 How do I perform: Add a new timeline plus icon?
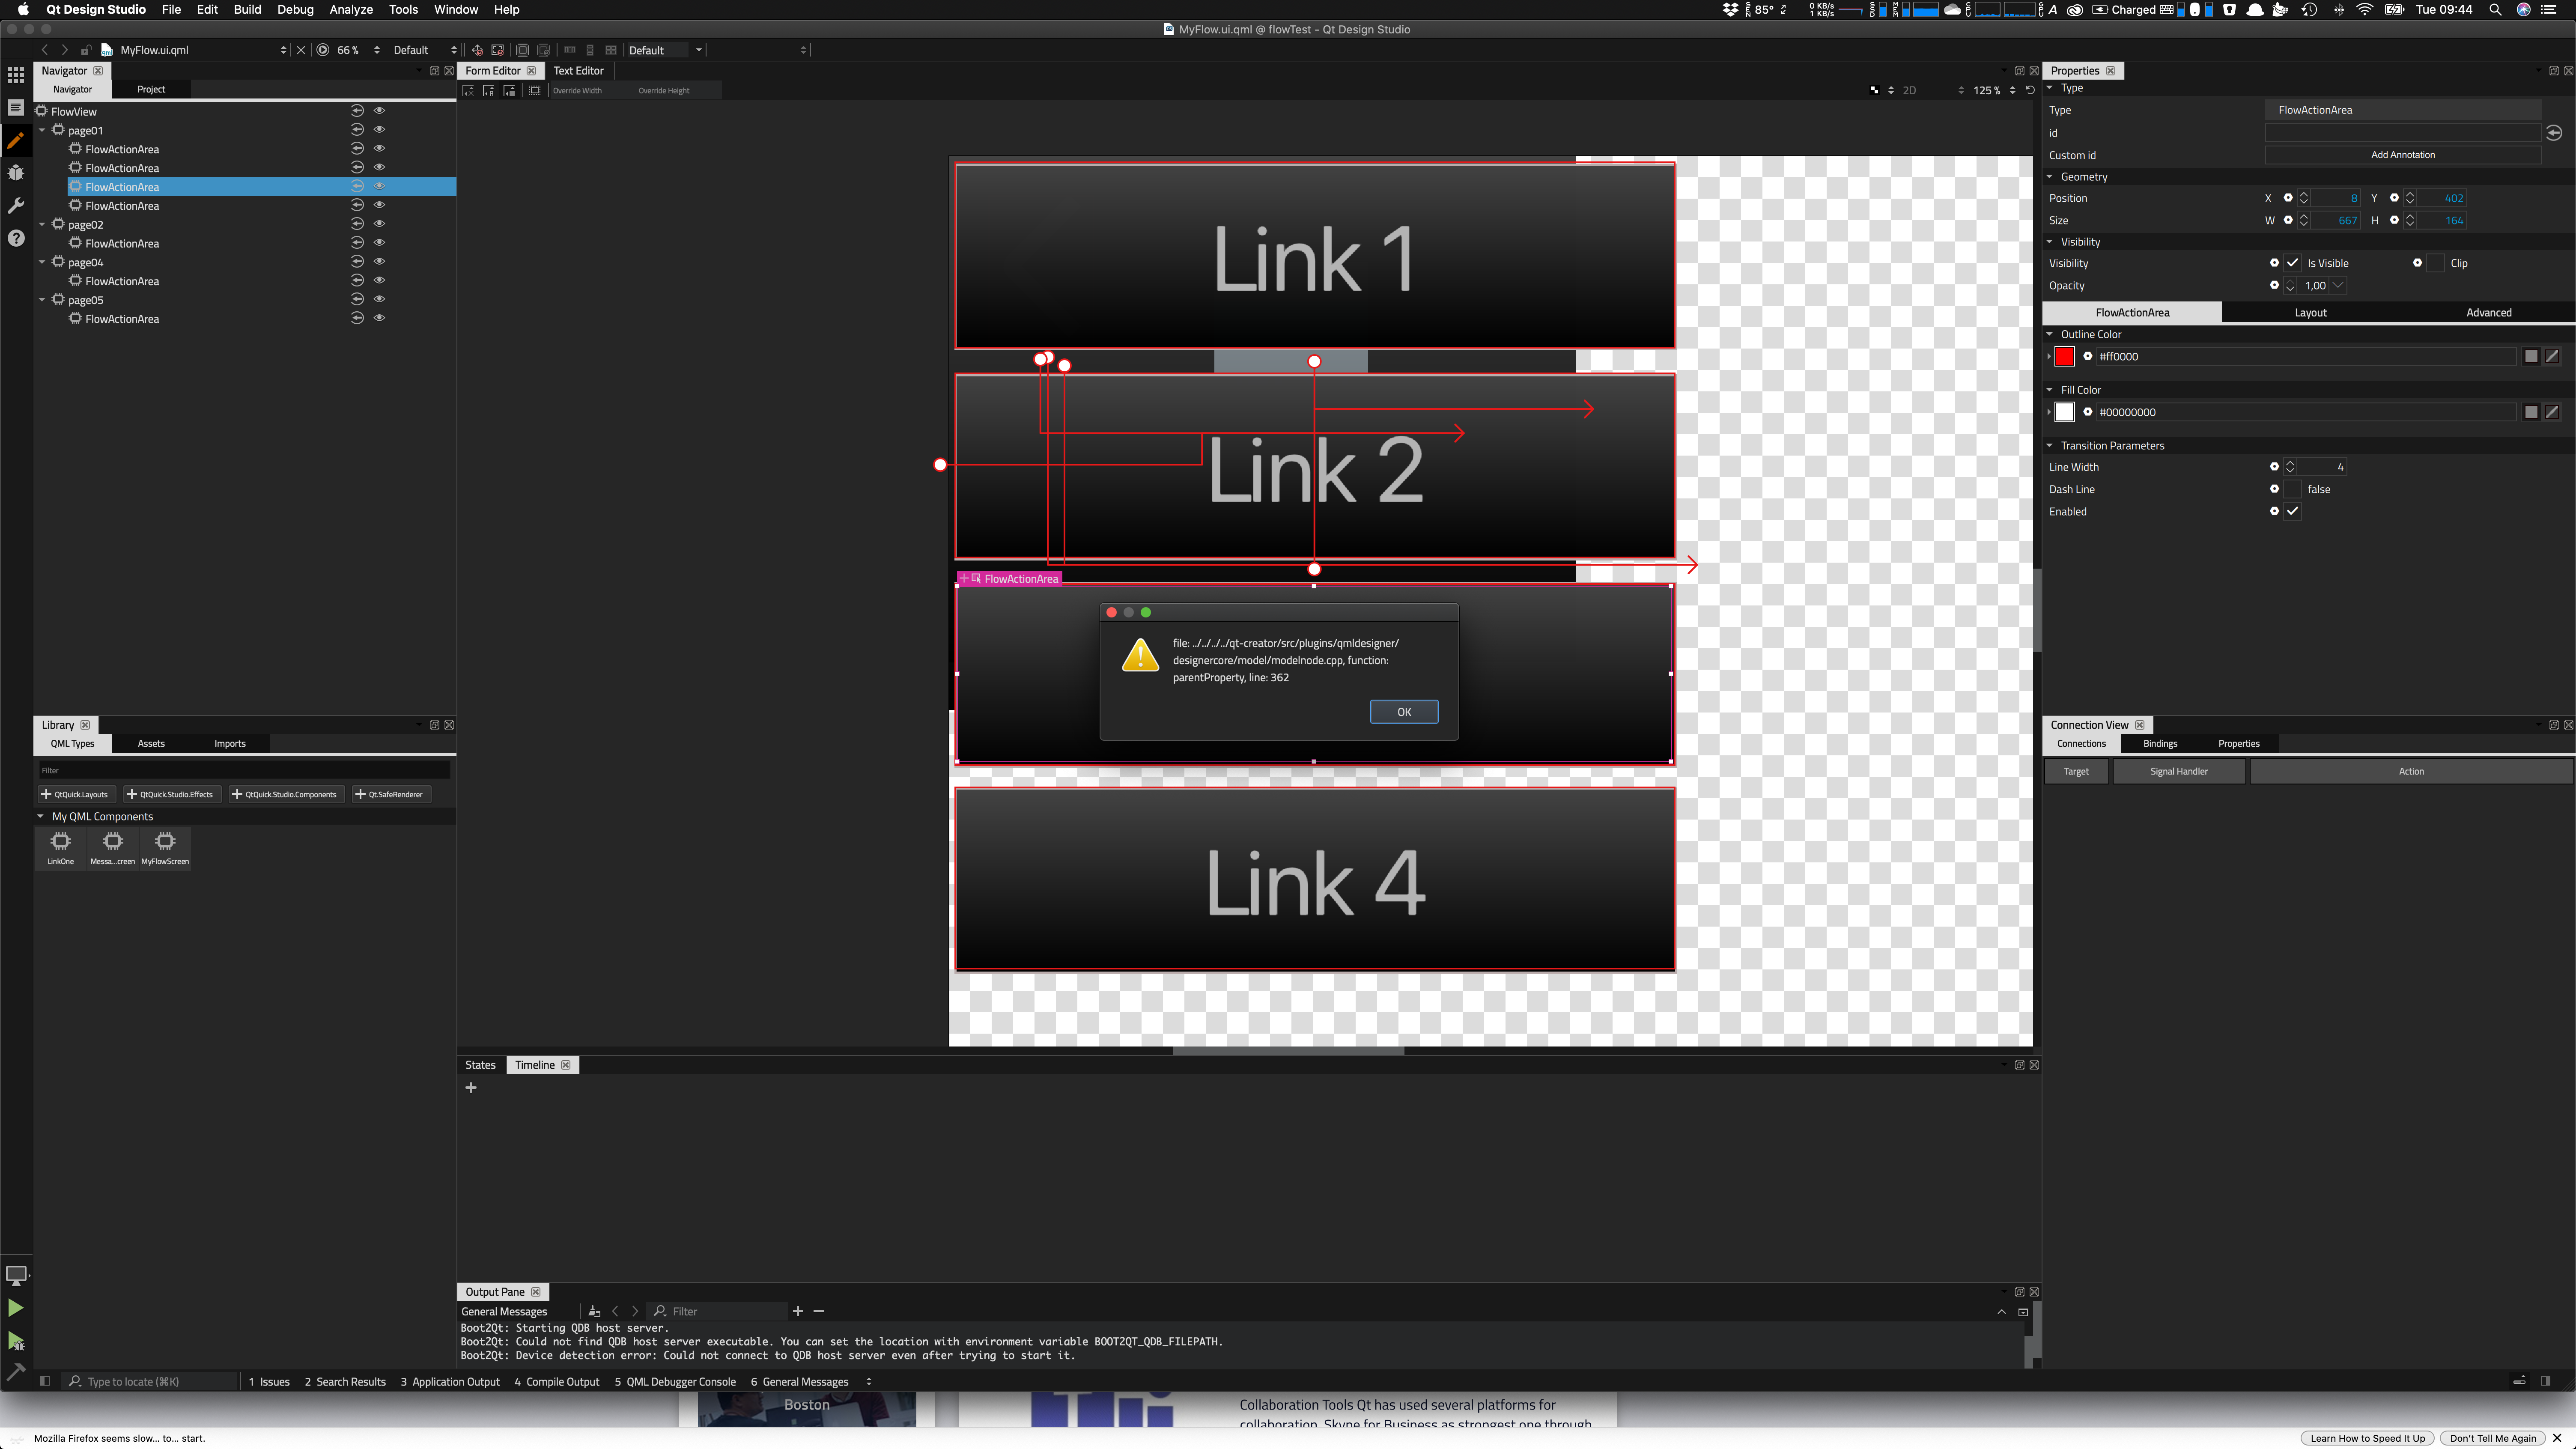(471, 1088)
